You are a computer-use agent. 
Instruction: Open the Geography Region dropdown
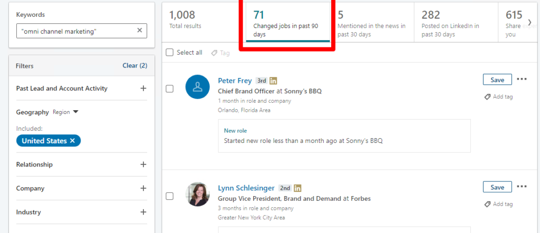tap(66, 112)
